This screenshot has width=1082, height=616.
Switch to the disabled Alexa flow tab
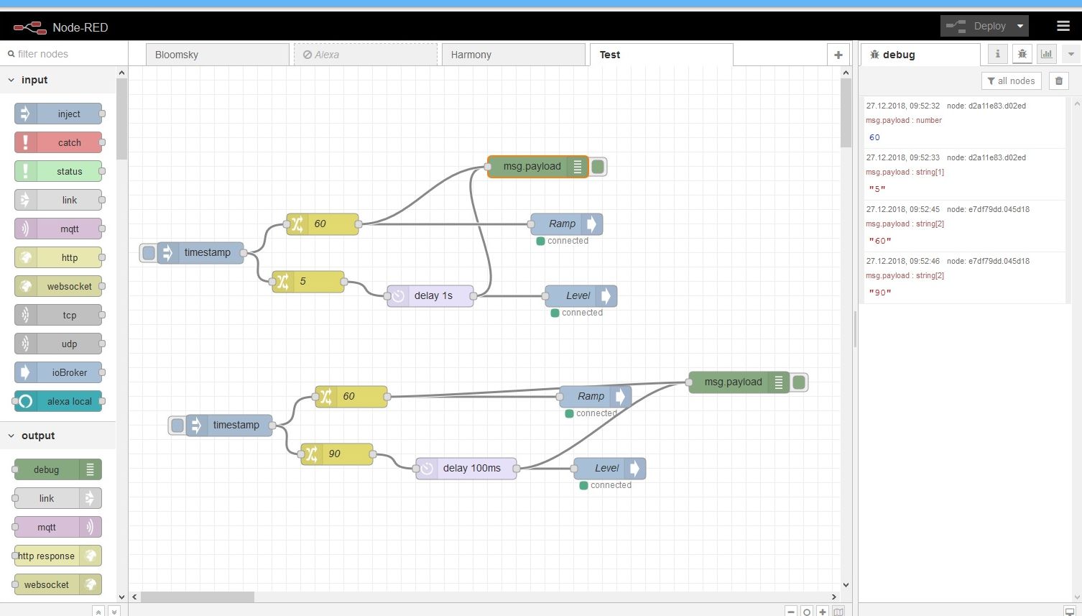tap(365, 55)
